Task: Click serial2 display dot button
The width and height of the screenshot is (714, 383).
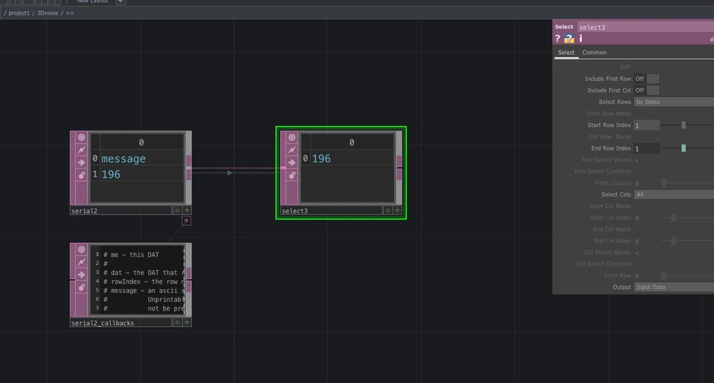Action: (x=177, y=210)
